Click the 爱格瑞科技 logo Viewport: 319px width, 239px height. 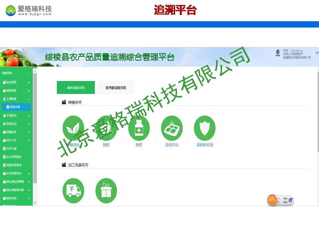pyautogui.click(x=29, y=10)
